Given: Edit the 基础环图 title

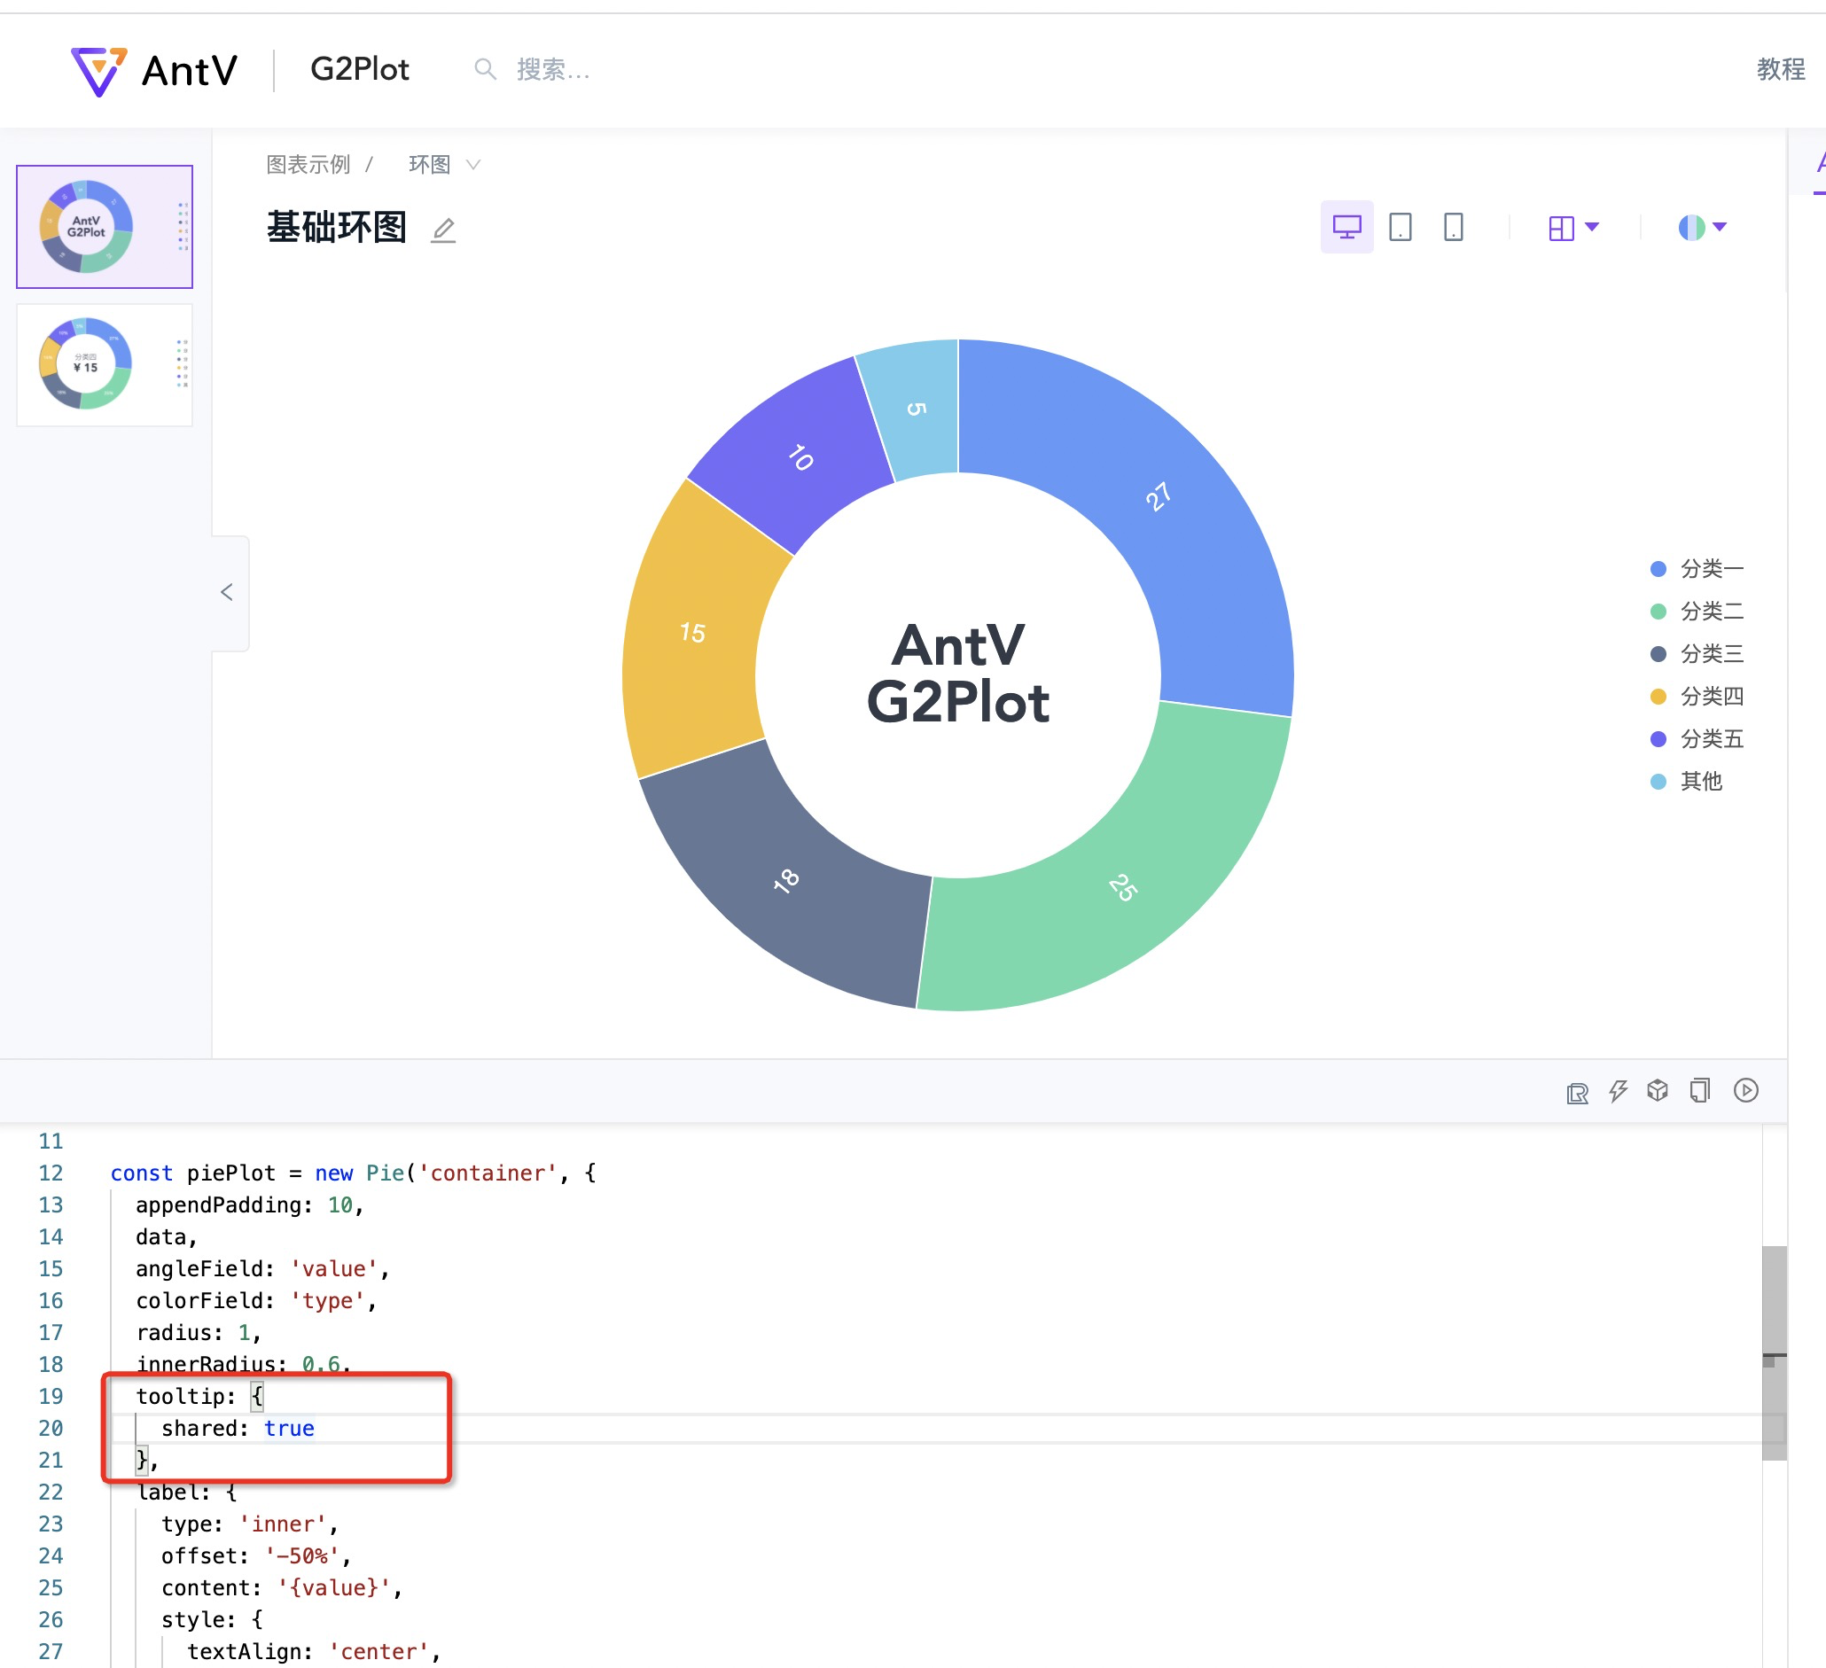Looking at the screenshot, I should 443,230.
